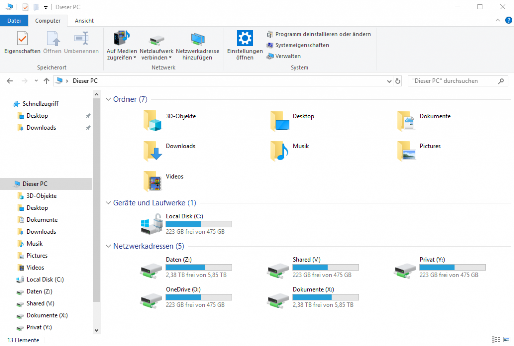This screenshot has height=346, width=514.
Task: Click the "Dieser PC" durchsuchen search field
Action: coord(458,81)
